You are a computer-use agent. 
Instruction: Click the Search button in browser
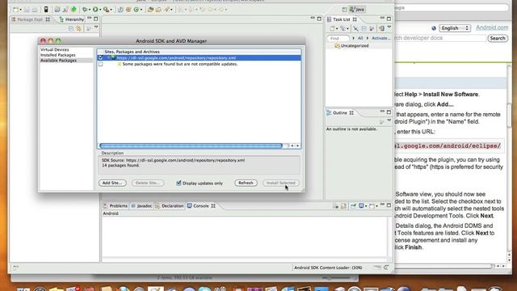498,38
